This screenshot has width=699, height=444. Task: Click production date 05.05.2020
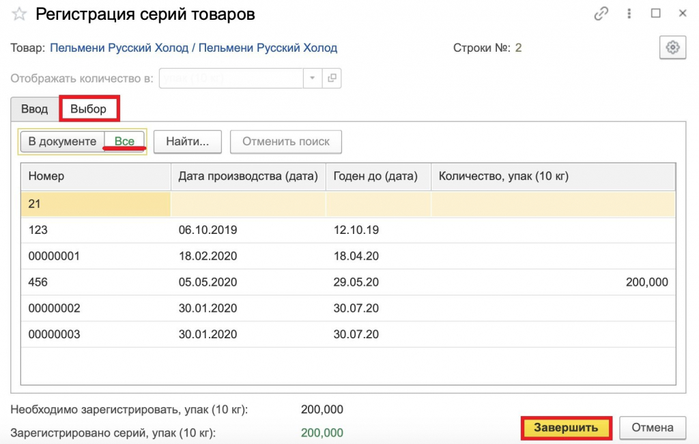pos(208,282)
